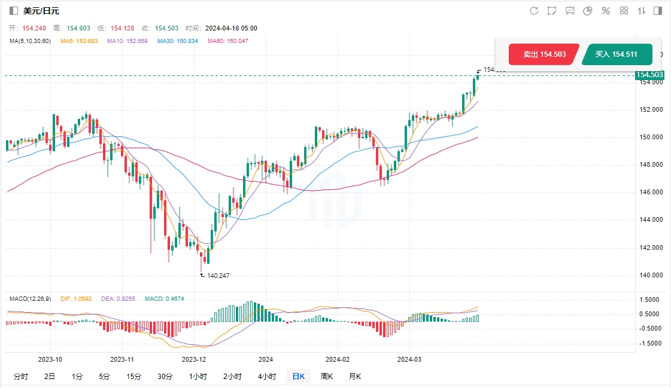Select the 月K monthly chart tab
Viewport: 671px width, 388px height.
click(355, 376)
